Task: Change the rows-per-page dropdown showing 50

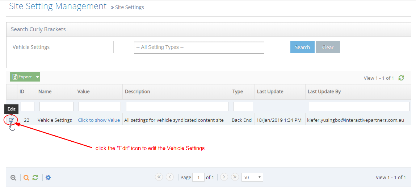Action: [x=252, y=177]
